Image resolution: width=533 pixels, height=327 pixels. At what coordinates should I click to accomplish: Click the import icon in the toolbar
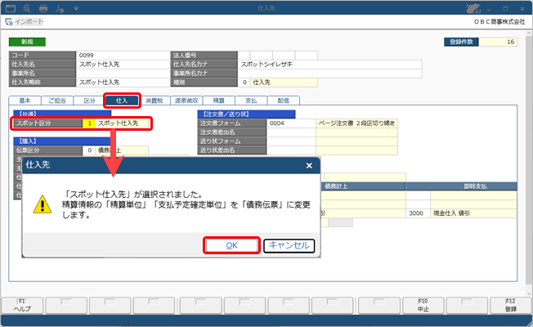coord(9,22)
